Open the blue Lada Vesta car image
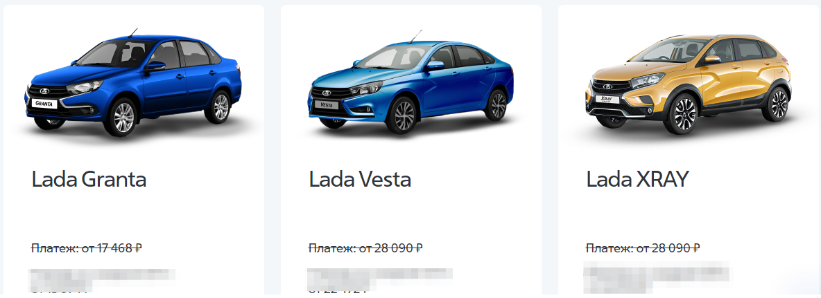 coord(410,84)
